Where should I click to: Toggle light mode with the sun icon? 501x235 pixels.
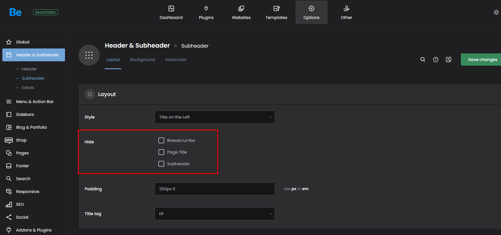(x=496, y=12)
